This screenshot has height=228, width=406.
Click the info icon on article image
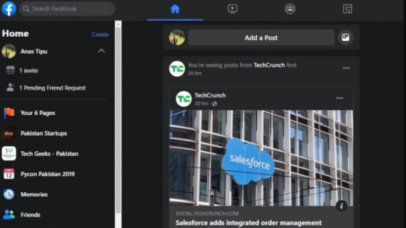coord(341,206)
